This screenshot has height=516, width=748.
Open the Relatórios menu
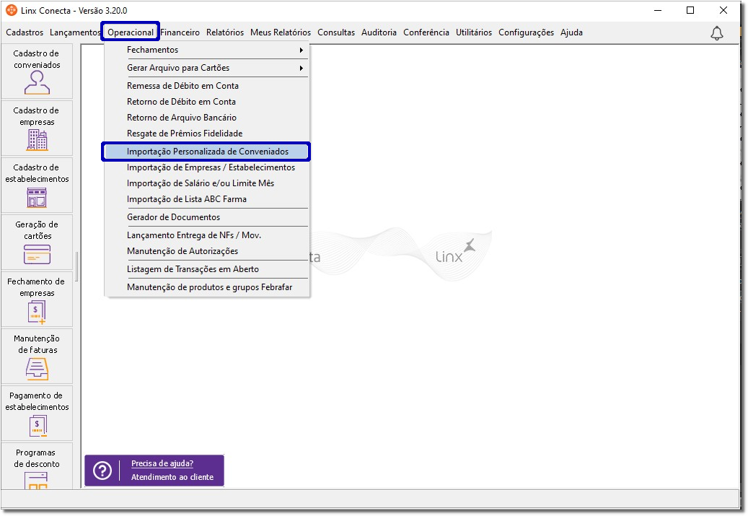pos(224,32)
